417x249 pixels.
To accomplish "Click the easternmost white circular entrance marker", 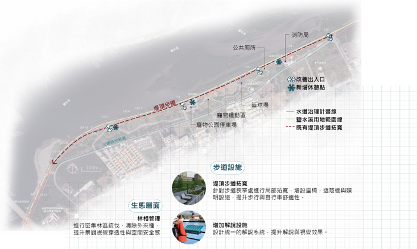I will click(x=329, y=39).
